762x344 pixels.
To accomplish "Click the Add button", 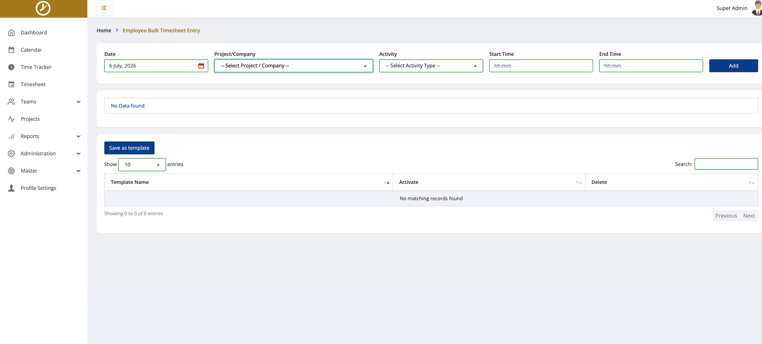I will coord(734,66).
